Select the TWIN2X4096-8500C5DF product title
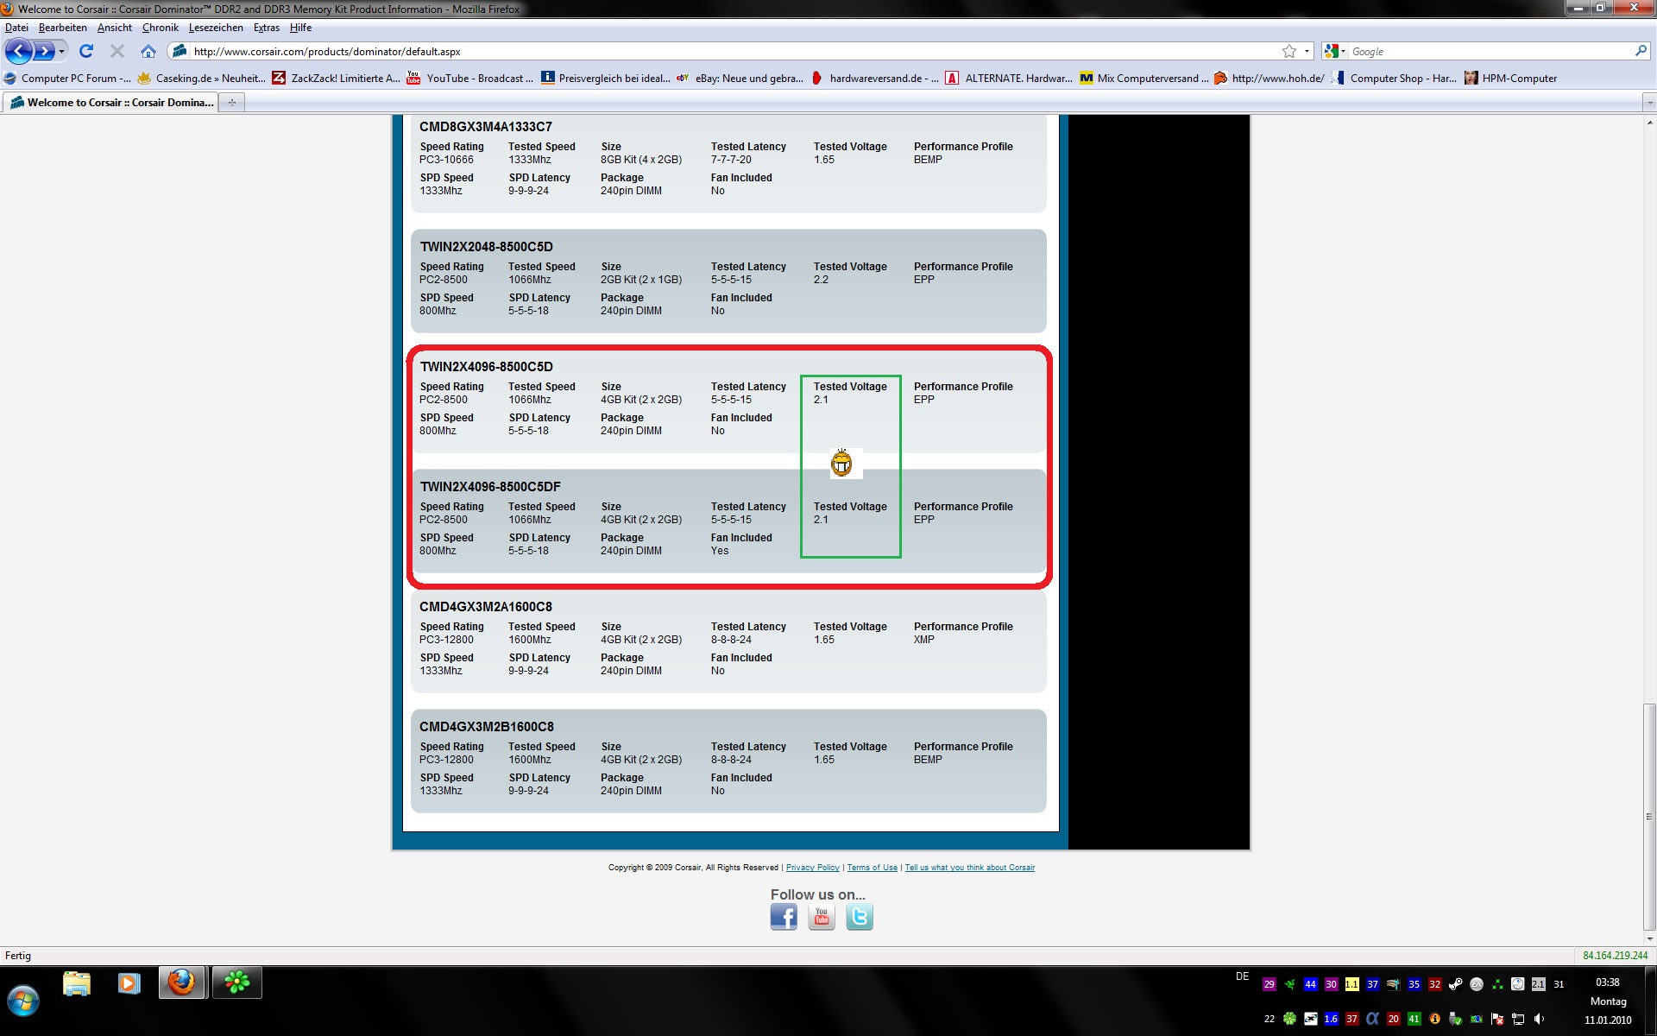This screenshot has height=1036, width=1657. (490, 487)
